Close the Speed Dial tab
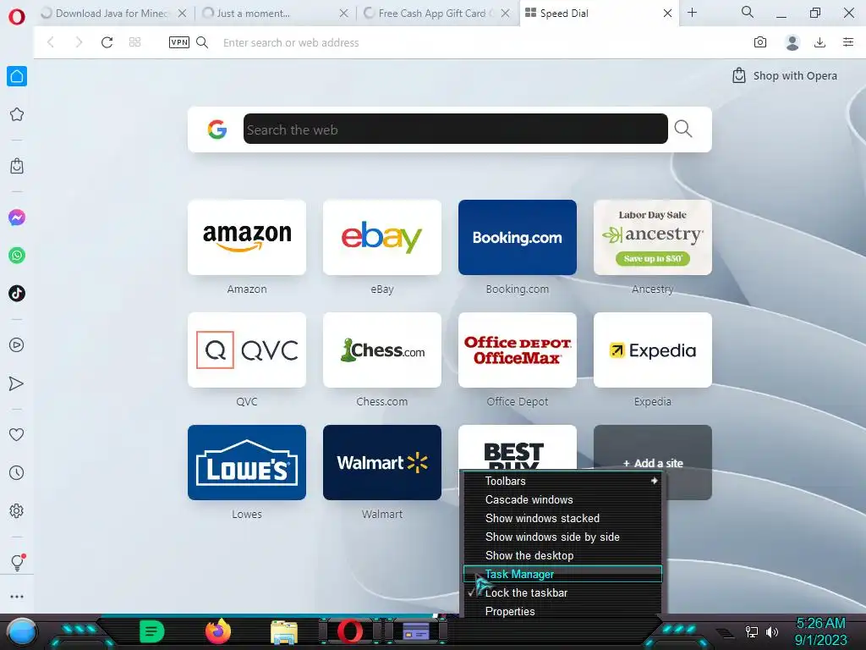The width and height of the screenshot is (866, 650). tap(667, 13)
